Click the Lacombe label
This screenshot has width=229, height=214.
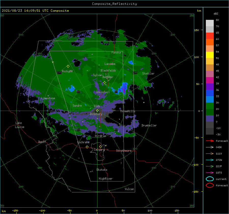click(x=110, y=64)
